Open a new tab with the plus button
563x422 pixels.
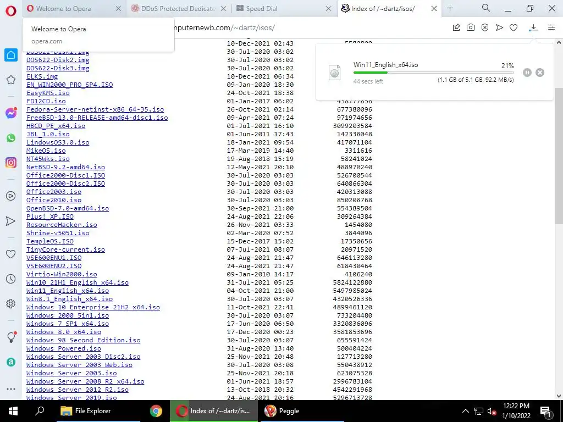tap(450, 8)
